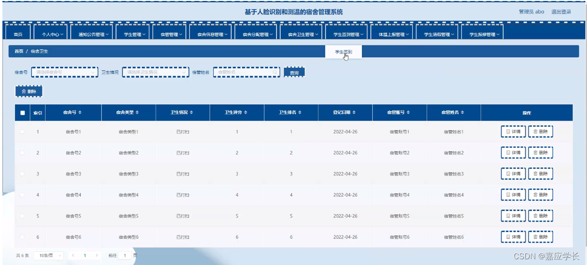Open 详情 for row 宿舍号6
Image resolution: width=587 pixels, height=265 pixels.
click(513, 237)
